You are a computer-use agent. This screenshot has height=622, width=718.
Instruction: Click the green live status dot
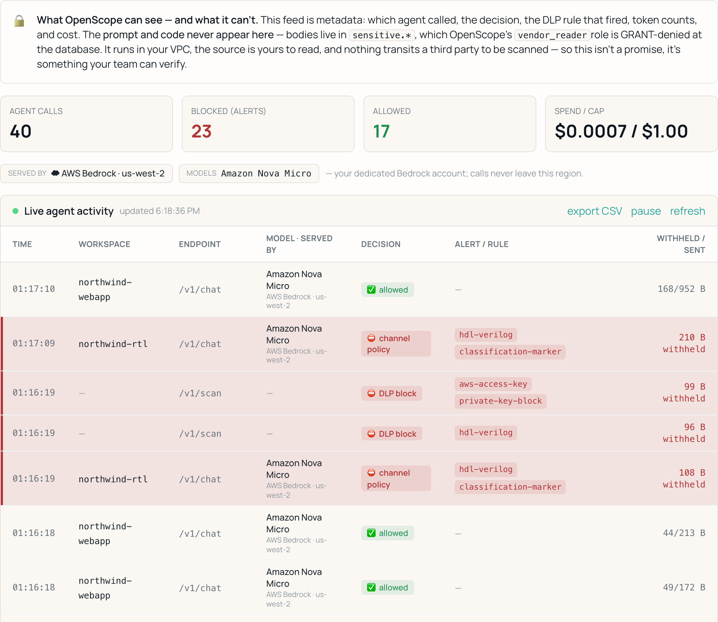tap(15, 211)
